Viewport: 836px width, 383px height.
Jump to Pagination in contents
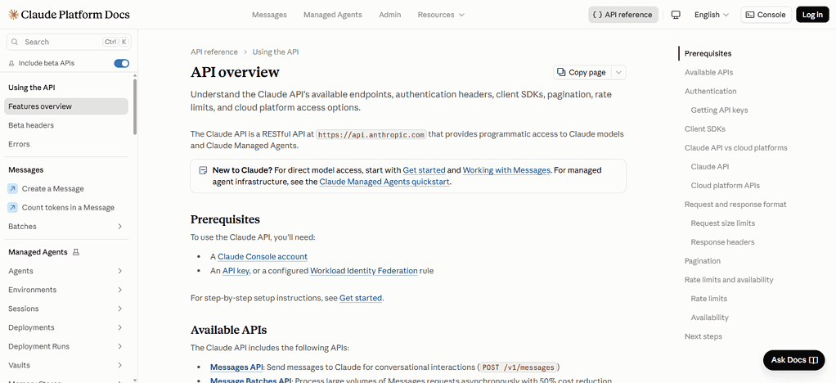702,261
